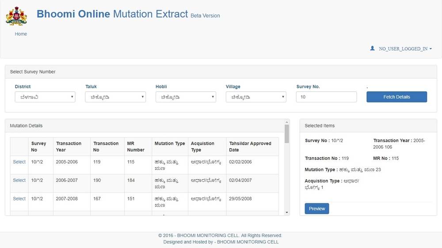Open the Taluk dropdown list
This screenshot has width=442, height=248.
click(115, 97)
